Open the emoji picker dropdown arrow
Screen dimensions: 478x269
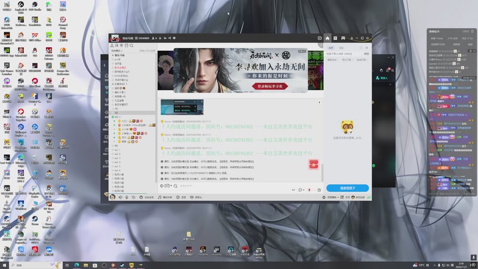click(171, 186)
